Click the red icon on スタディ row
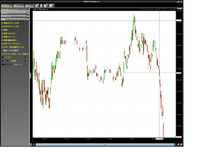The width and height of the screenshot is (204, 153). 25,13
